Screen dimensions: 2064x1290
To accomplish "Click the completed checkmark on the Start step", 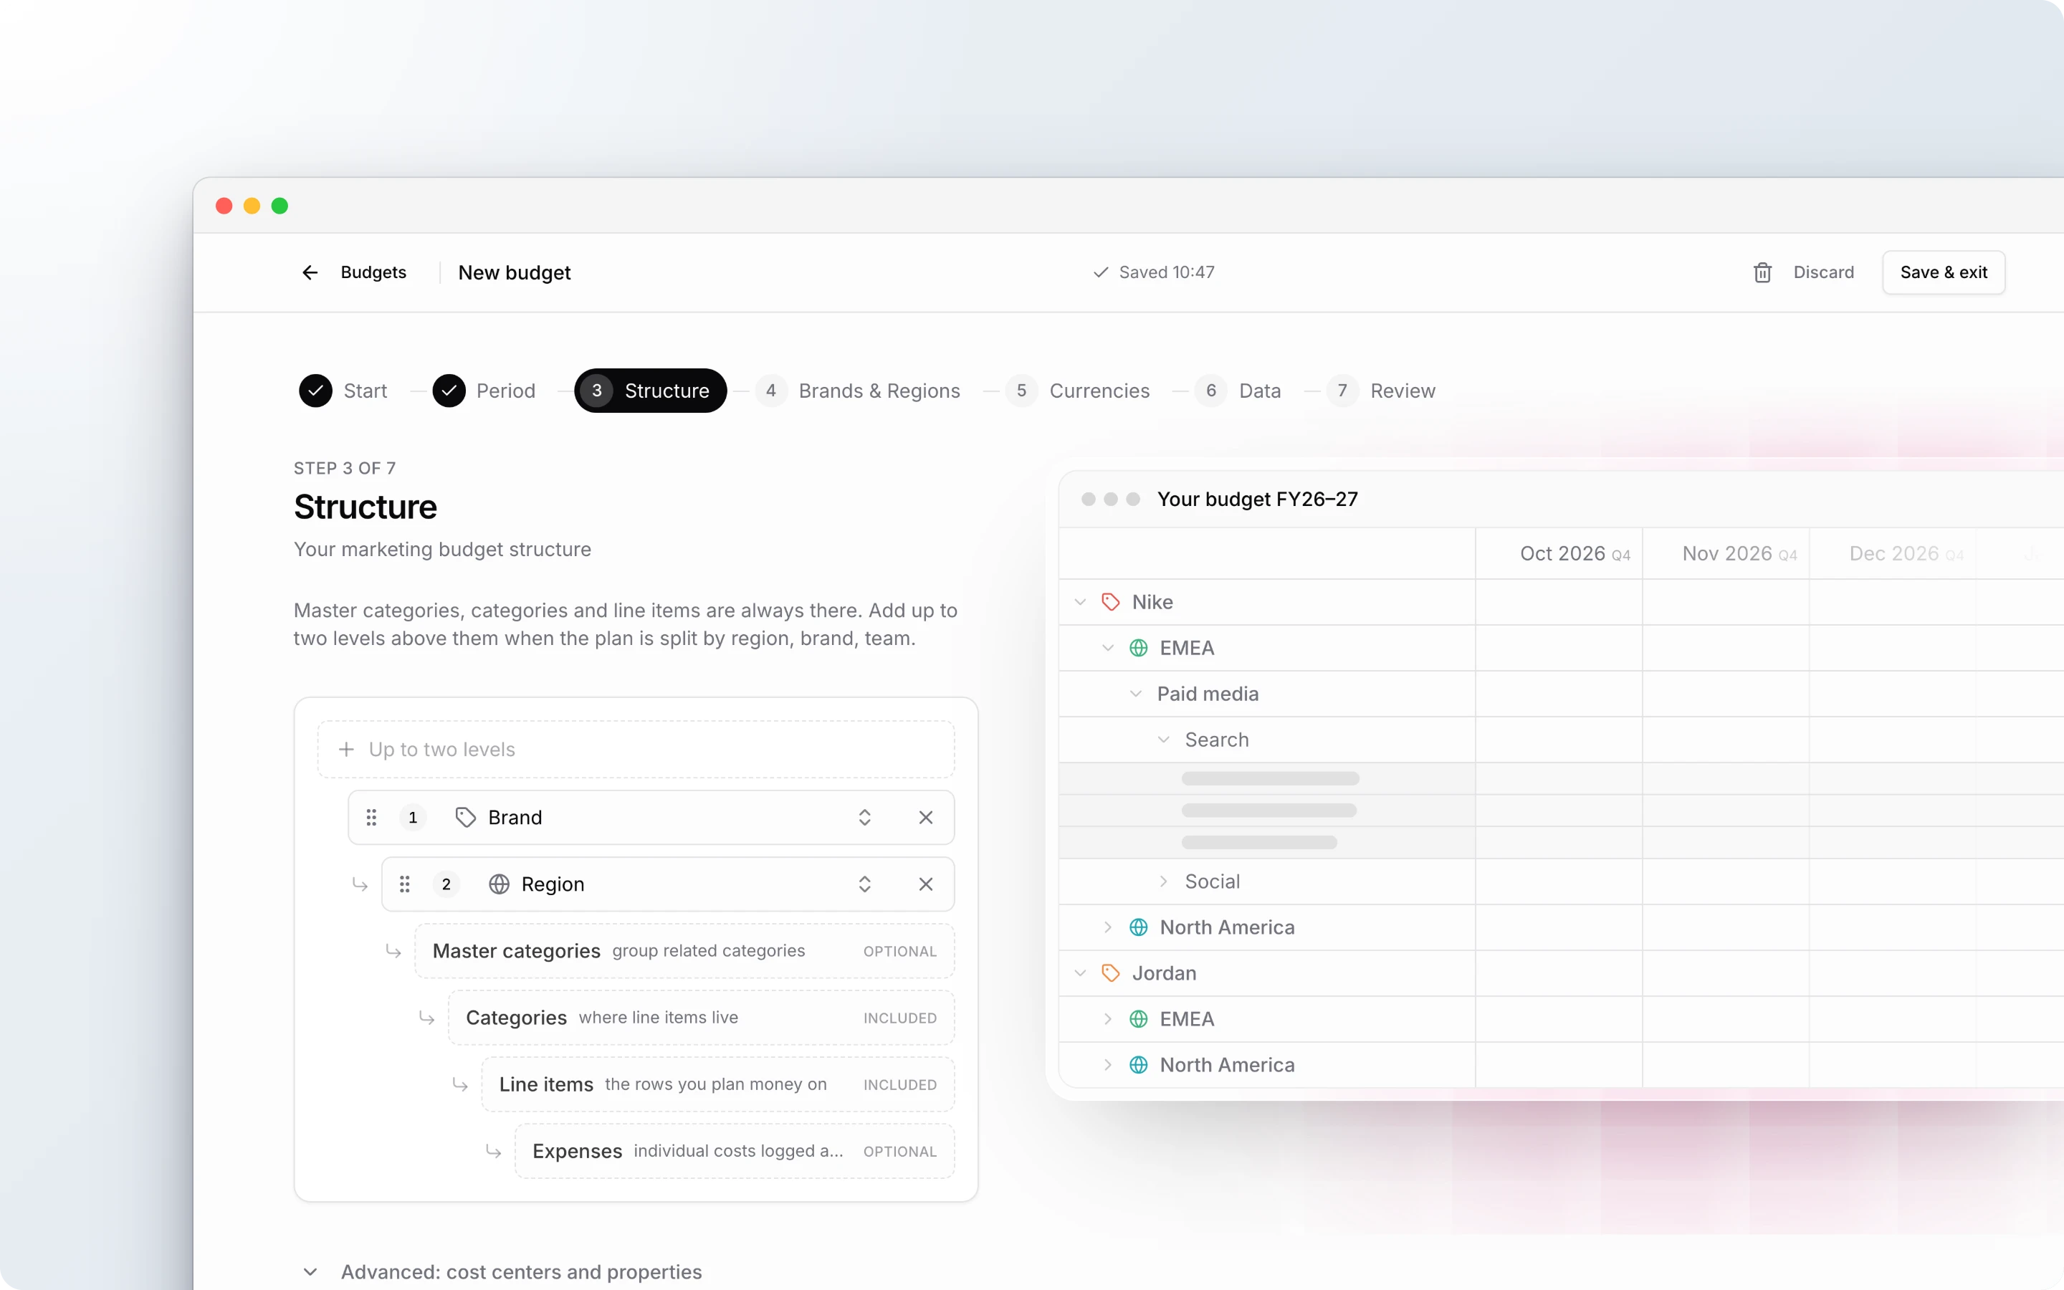I will tap(315, 391).
